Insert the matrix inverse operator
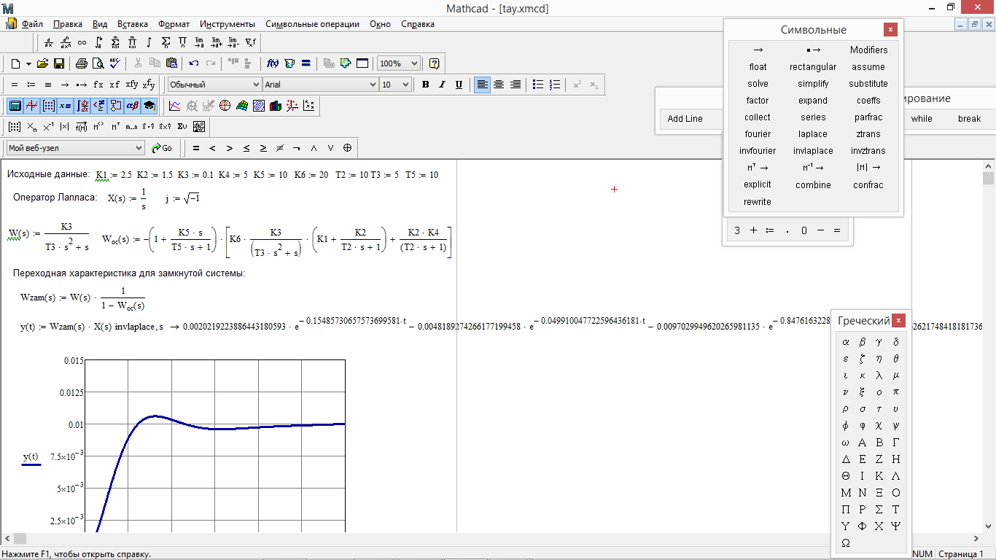This screenshot has width=996, height=560. click(48, 127)
